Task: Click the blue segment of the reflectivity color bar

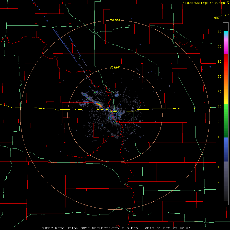Action: tap(226, 149)
